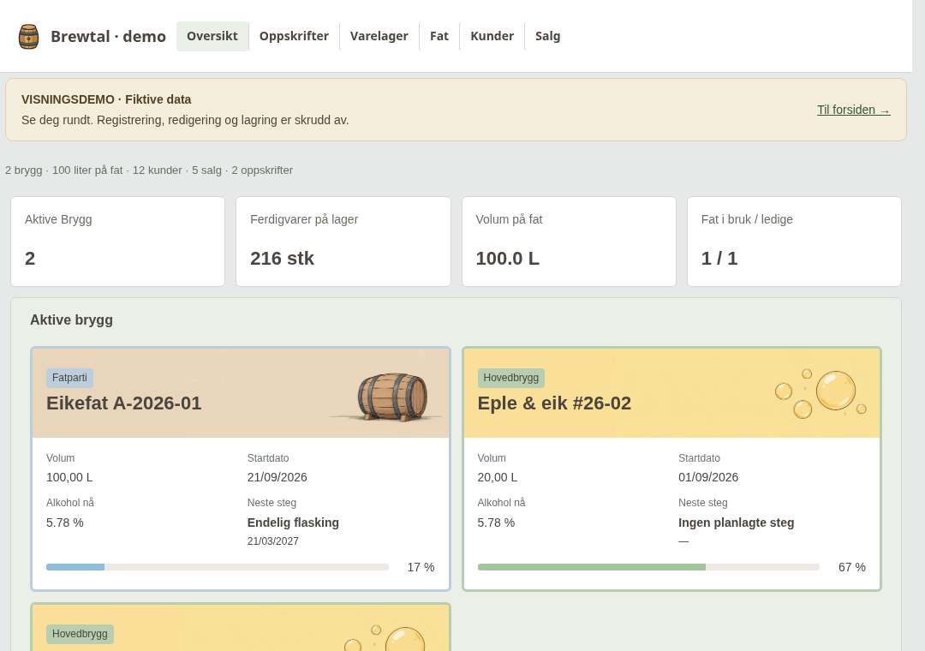
Task: Click the Hovedbrygg badge on Eple & eik card
Action: point(510,378)
